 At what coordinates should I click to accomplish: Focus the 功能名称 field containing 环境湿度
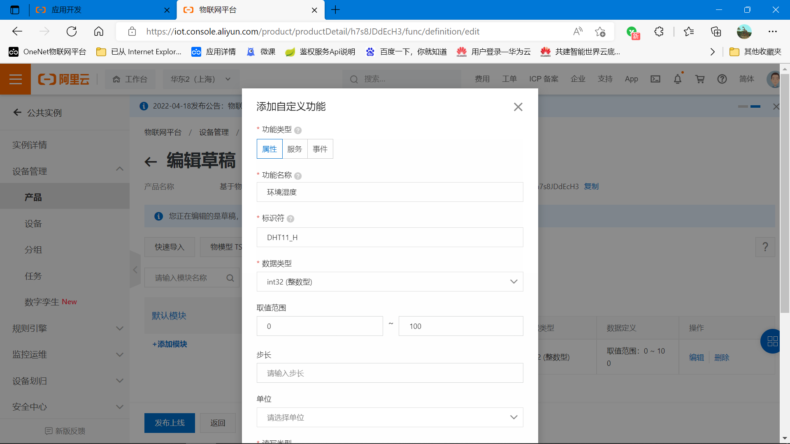coord(390,192)
